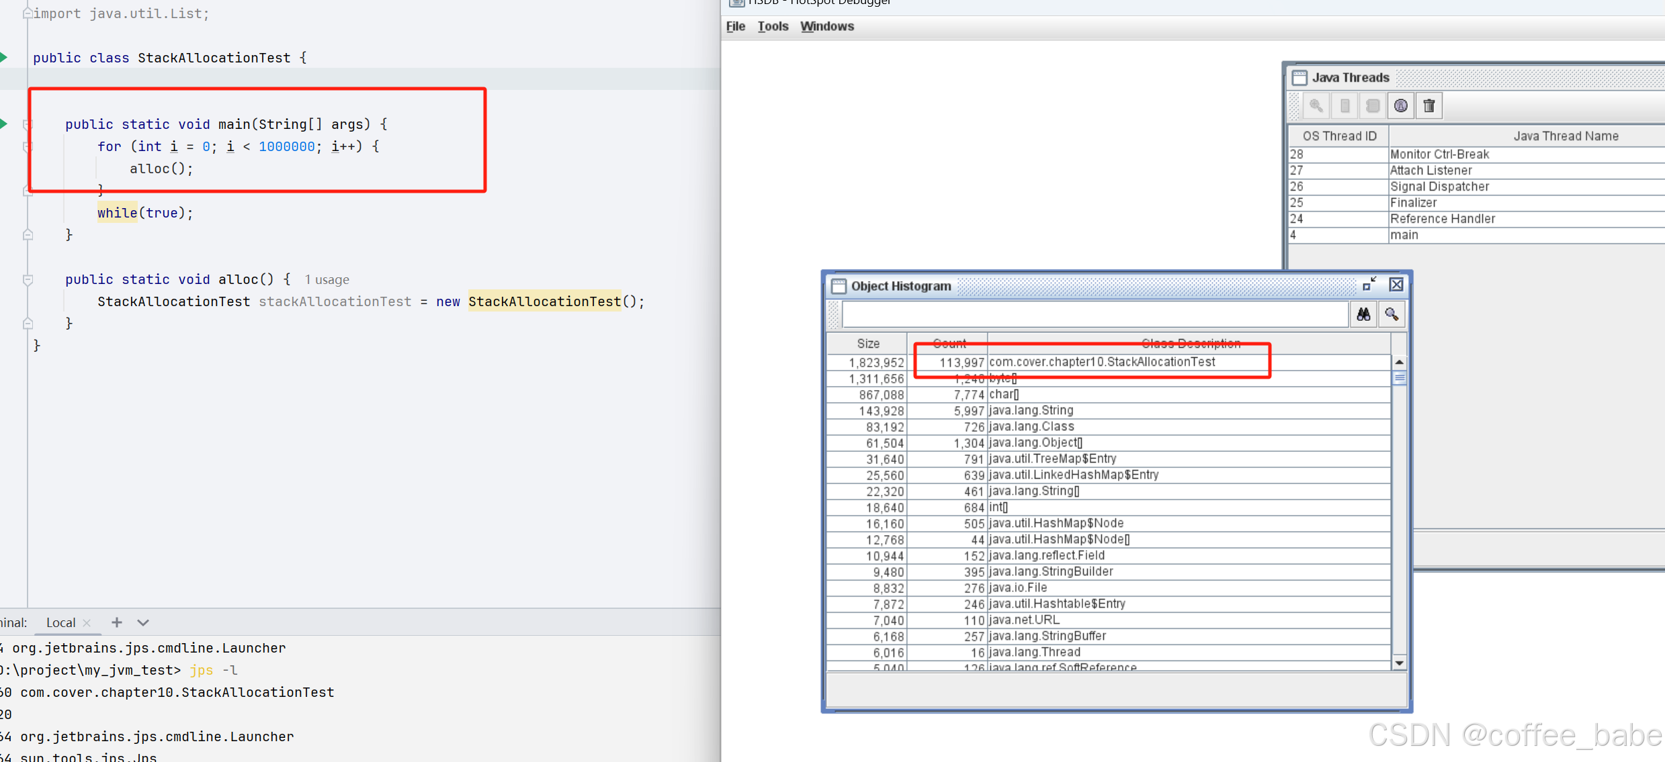Switch to the Local terminal tab
1665x762 pixels.
[x=60, y=622]
